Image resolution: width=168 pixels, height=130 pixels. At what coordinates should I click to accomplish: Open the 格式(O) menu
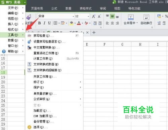click(x=13, y=29)
